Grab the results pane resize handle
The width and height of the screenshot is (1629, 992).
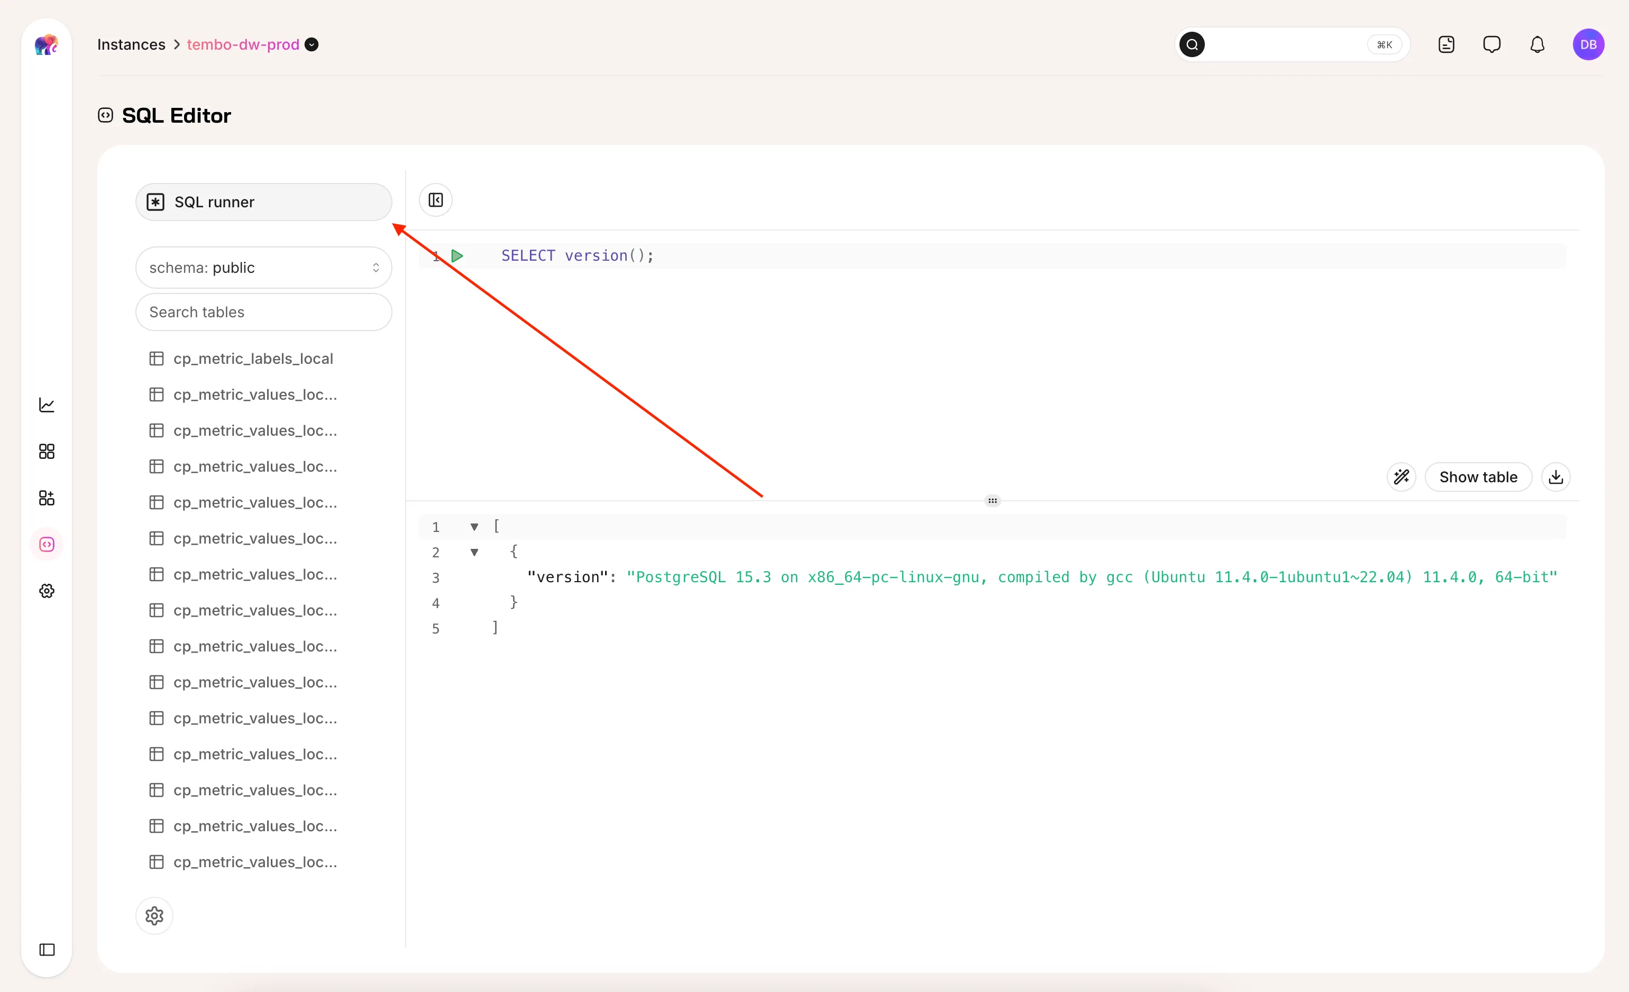[992, 500]
